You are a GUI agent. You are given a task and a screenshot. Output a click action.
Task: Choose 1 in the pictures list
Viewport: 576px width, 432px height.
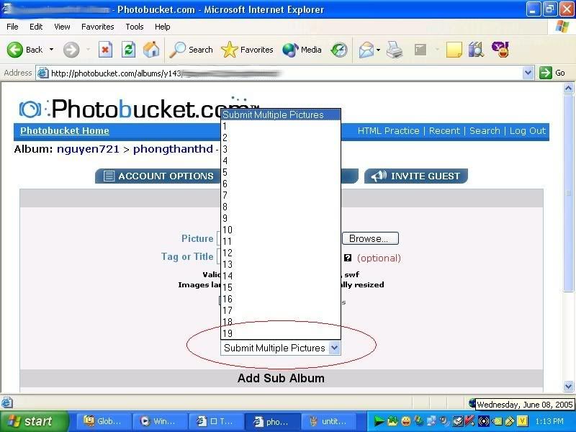[x=281, y=127]
